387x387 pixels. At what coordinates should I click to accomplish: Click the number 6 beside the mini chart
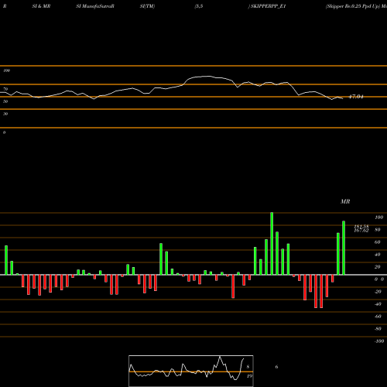[276, 367]
